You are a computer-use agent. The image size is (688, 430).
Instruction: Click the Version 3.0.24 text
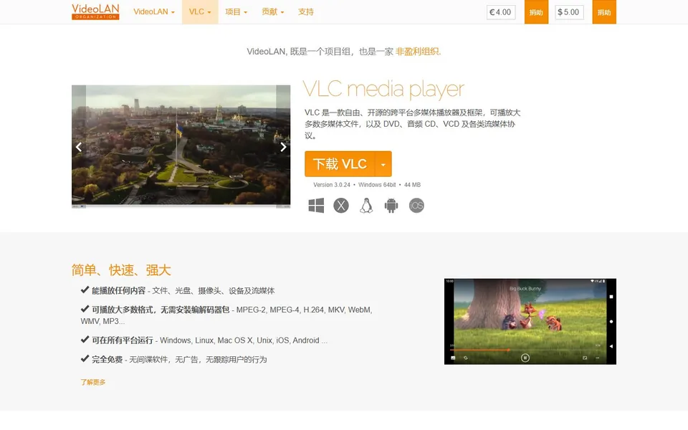click(332, 185)
